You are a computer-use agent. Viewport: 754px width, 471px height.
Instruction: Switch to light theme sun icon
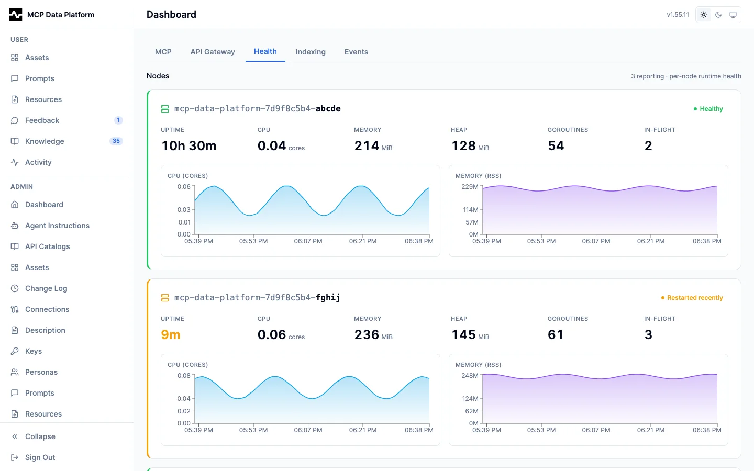tap(704, 15)
